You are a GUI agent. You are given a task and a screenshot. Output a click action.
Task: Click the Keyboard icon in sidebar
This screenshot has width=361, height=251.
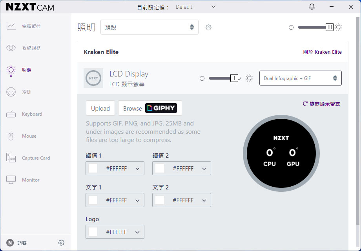point(11,114)
